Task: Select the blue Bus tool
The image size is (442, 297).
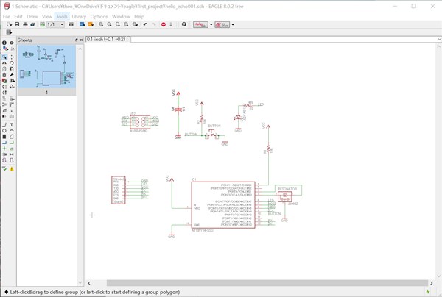Action: click(x=4, y=143)
